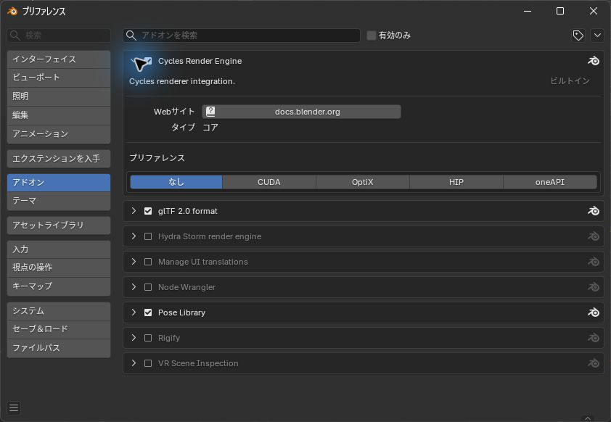Open the アニメーション preferences section

59,134
